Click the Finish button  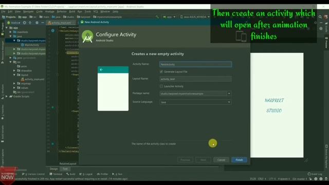[239, 160]
